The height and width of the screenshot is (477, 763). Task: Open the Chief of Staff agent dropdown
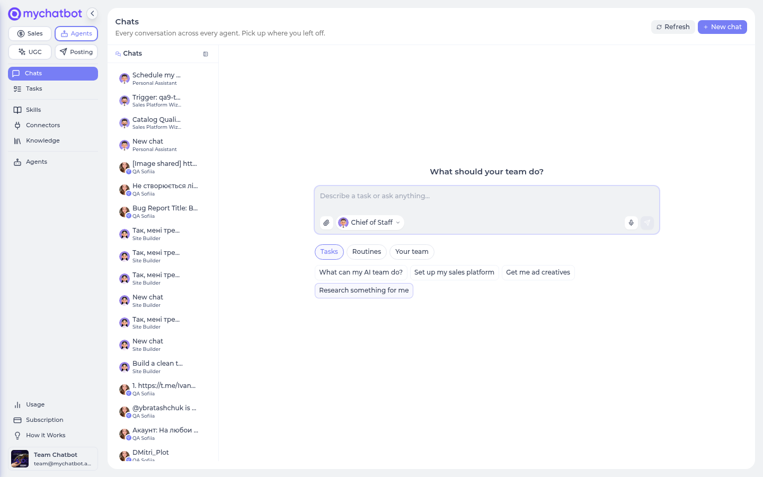370,223
